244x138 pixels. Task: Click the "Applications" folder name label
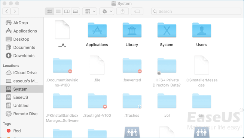pos(97,45)
